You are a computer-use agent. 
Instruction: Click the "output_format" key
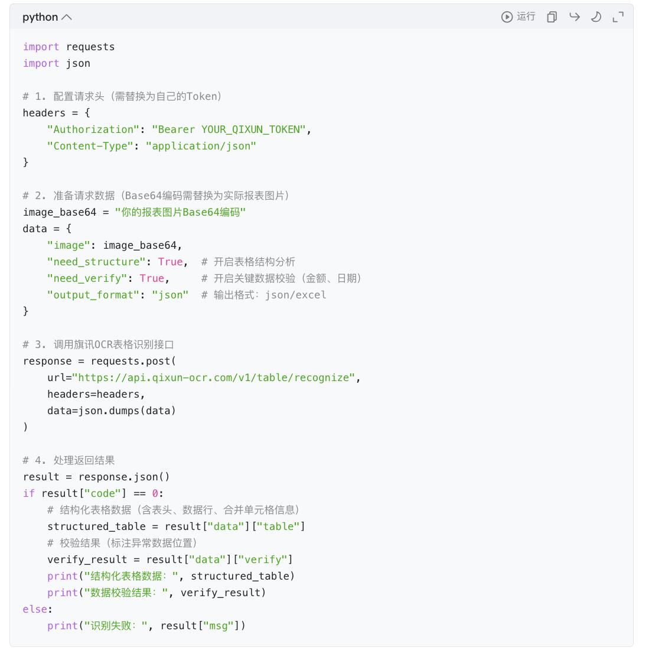(93, 295)
